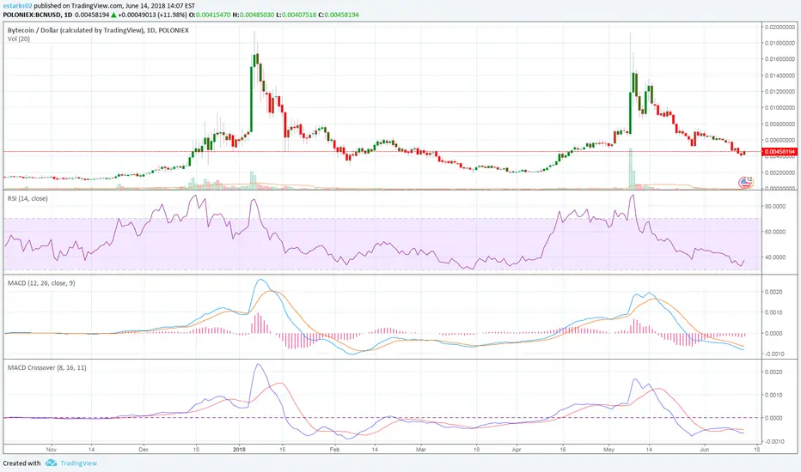Click the TradingView cloud logo icon
This screenshot has width=801, height=472.
tap(51, 463)
